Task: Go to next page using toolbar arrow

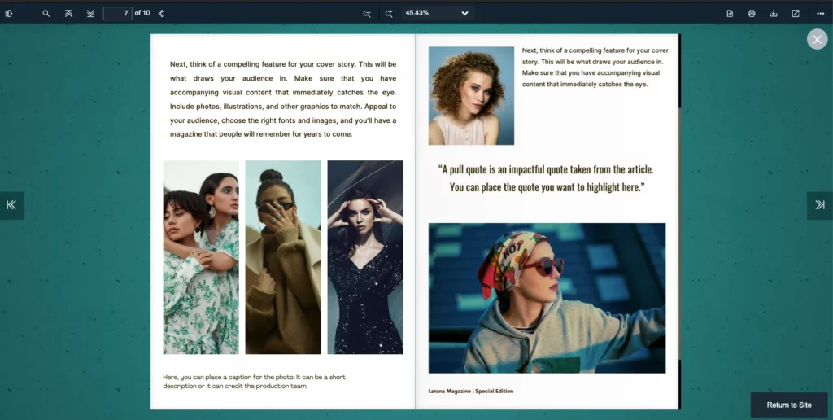Action: click(x=90, y=13)
